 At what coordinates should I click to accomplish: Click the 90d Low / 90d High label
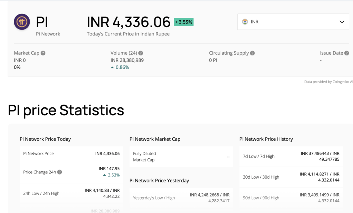(261, 198)
